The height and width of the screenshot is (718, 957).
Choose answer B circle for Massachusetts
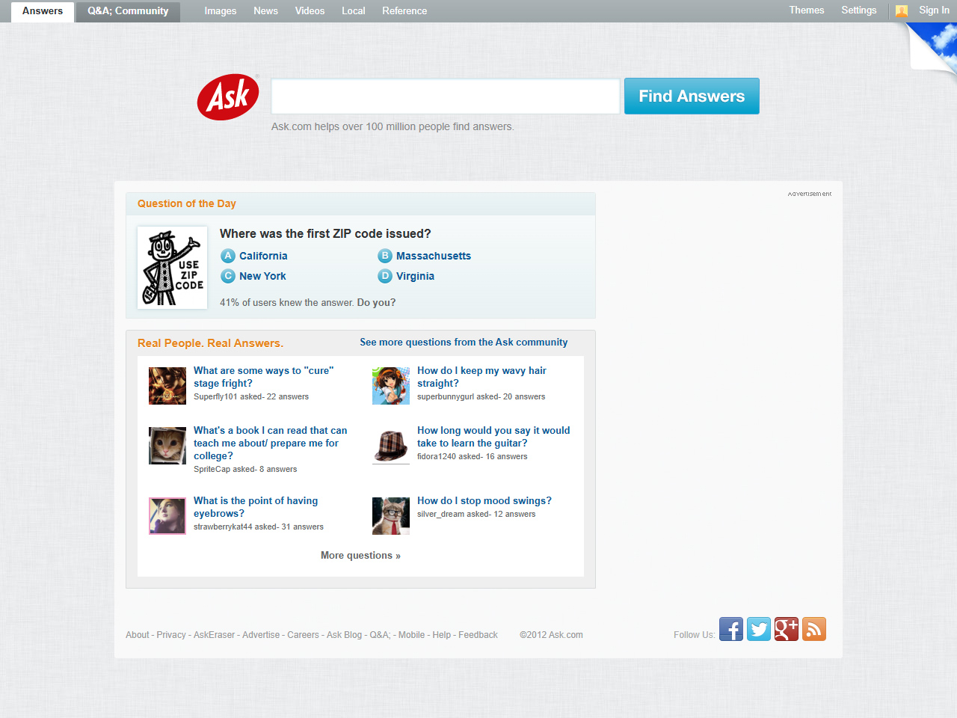point(385,256)
